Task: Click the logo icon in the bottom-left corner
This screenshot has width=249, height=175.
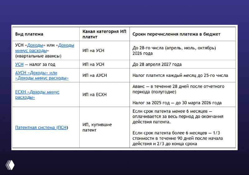Action: click(10, 164)
